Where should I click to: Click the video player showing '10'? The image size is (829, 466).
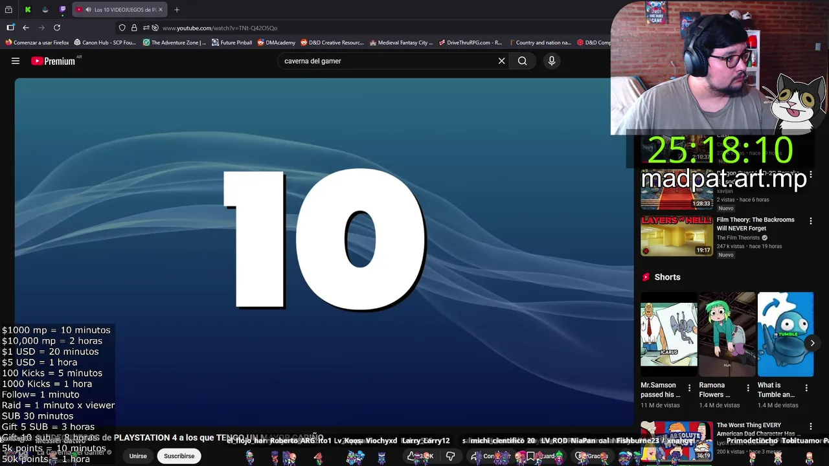click(324, 252)
